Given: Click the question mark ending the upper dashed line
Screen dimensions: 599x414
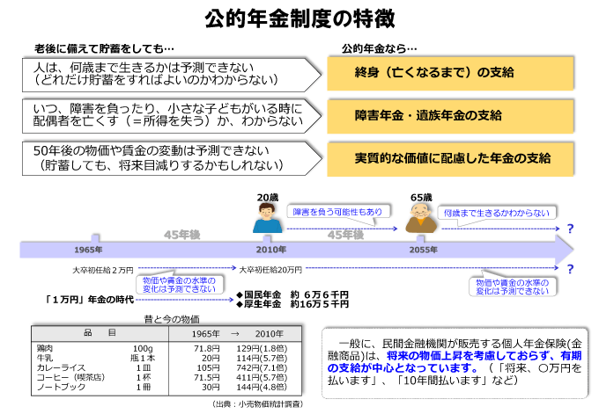Looking at the screenshot, I should (570, 229).
